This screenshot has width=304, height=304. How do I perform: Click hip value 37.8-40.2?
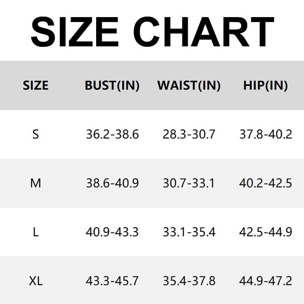(x=266, y=134)
